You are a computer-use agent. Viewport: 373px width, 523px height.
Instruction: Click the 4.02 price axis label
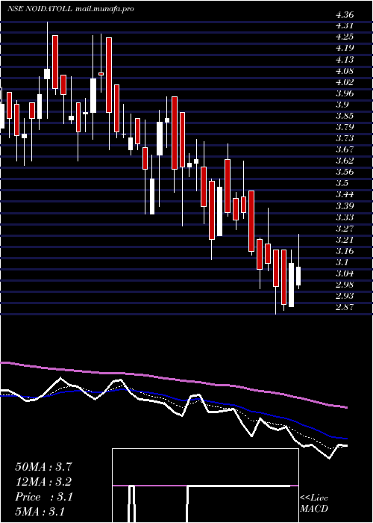tap(345, 82)
